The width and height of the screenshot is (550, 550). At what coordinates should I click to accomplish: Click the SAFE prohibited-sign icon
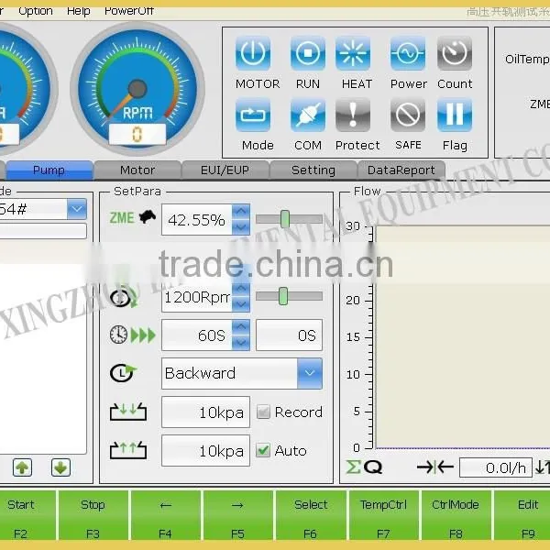pos(408,115)
